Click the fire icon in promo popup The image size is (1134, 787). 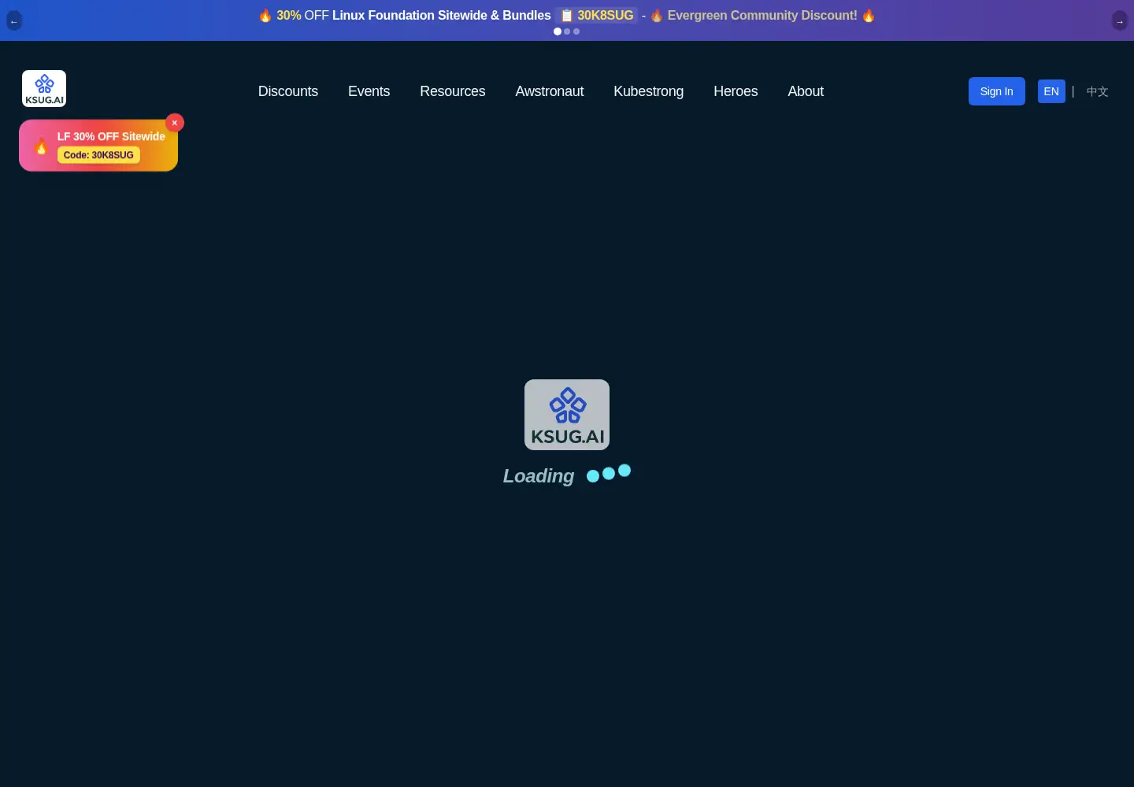(41, 146)
